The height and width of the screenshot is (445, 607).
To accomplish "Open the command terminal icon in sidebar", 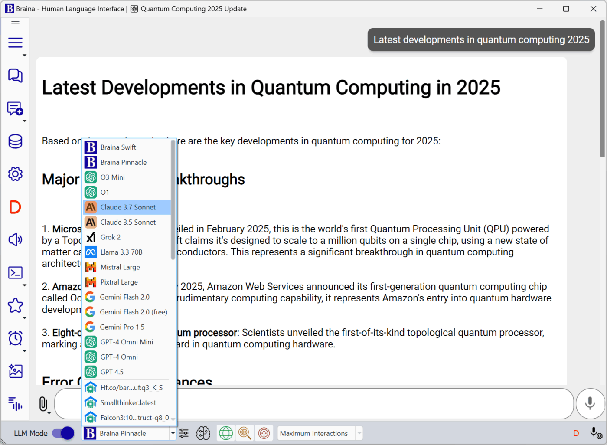I will point(15,272).
